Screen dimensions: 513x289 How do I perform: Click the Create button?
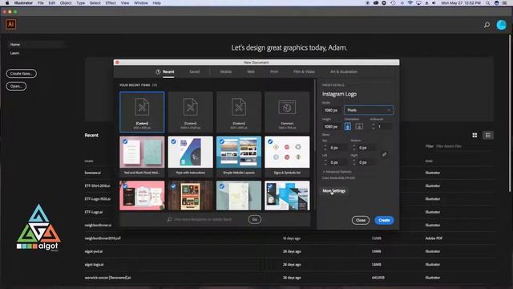coord(384,220)
